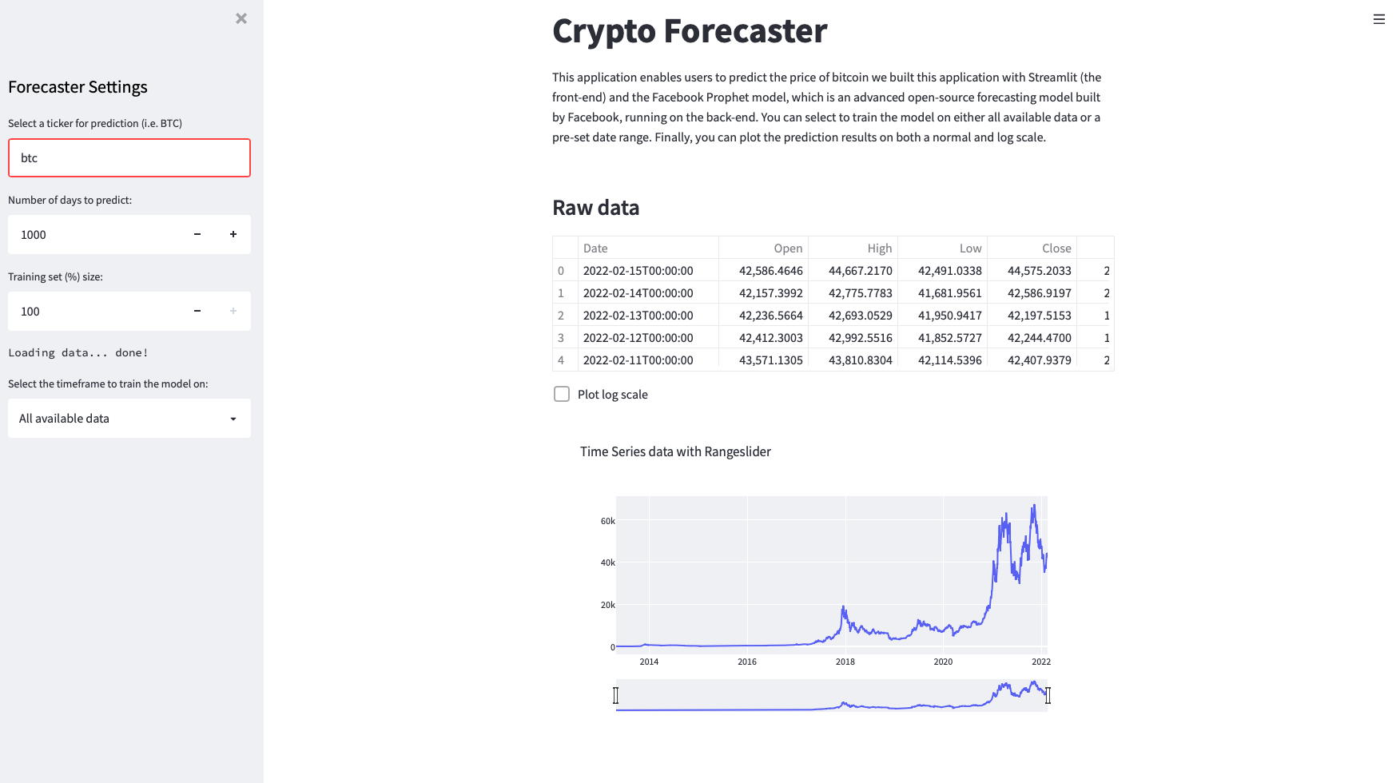Click the right handle of the rangeslider
Screen dimensions: 1400x783
pyautogui.click(x=1048, y=696)
